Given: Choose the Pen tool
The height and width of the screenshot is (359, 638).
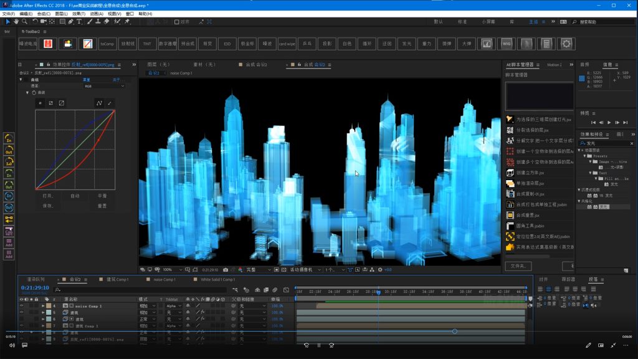Looking at the screenshot, I should 70,22.
